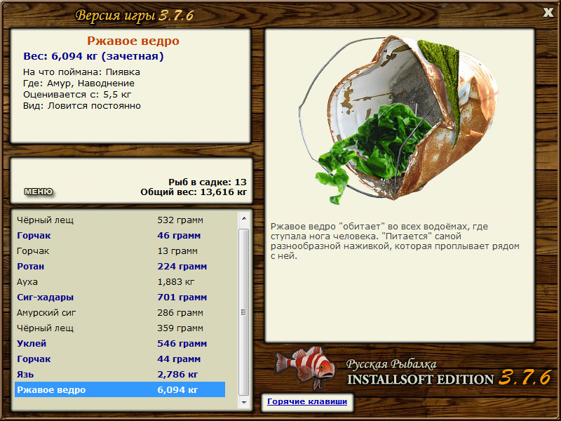
Task: Select the Горчак row with 46 грамм
Action: point(120,236)
